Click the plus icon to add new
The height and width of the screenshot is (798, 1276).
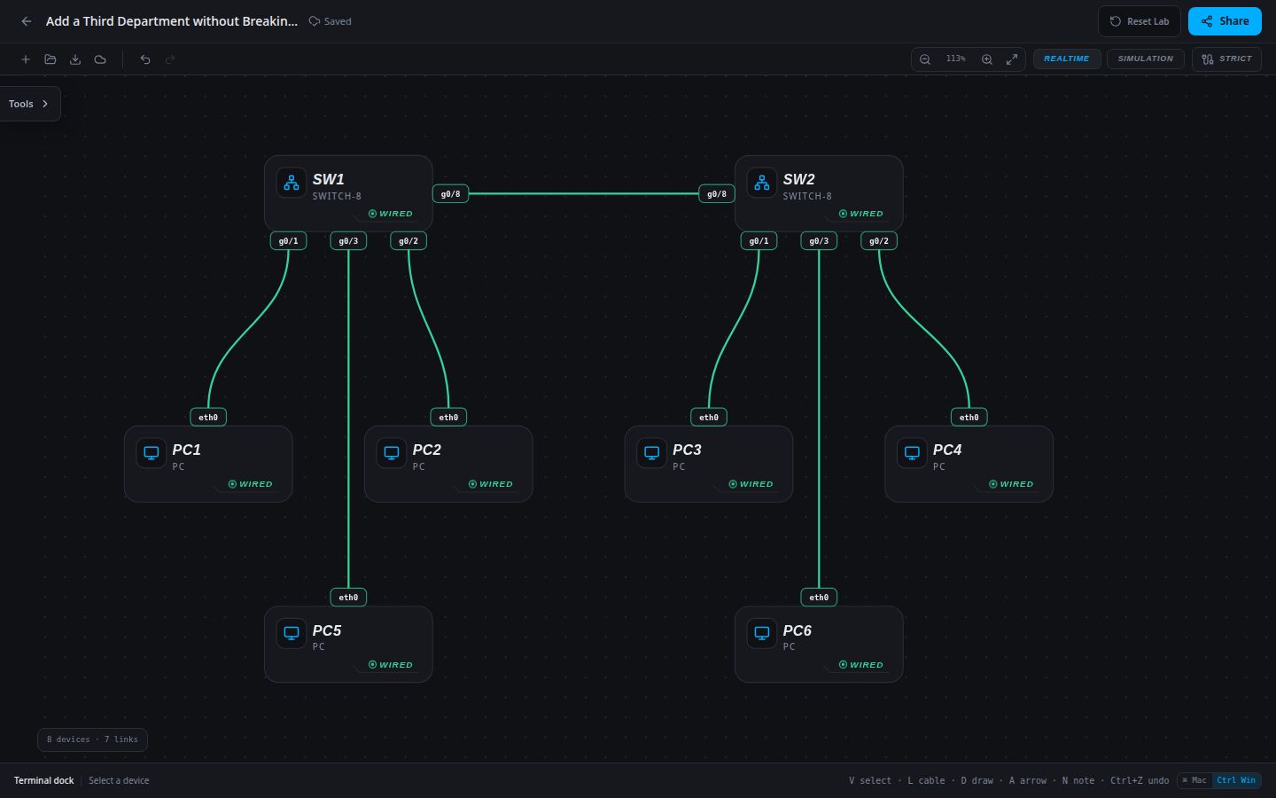click(26, 59)
